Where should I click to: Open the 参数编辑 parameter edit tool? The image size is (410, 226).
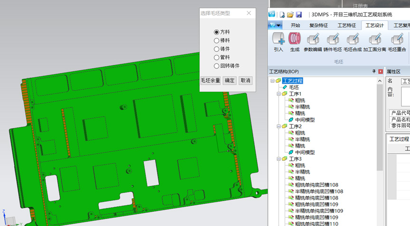(312, 40)
